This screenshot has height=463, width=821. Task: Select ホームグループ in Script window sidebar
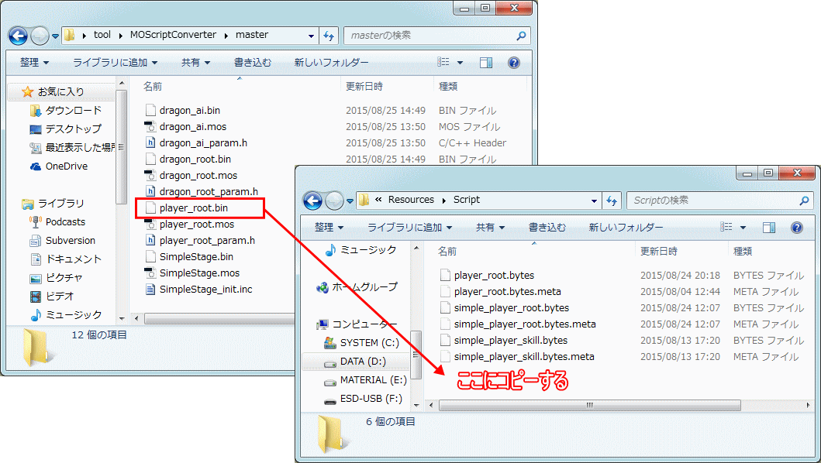pyautogui.click(x=357, y=287)
